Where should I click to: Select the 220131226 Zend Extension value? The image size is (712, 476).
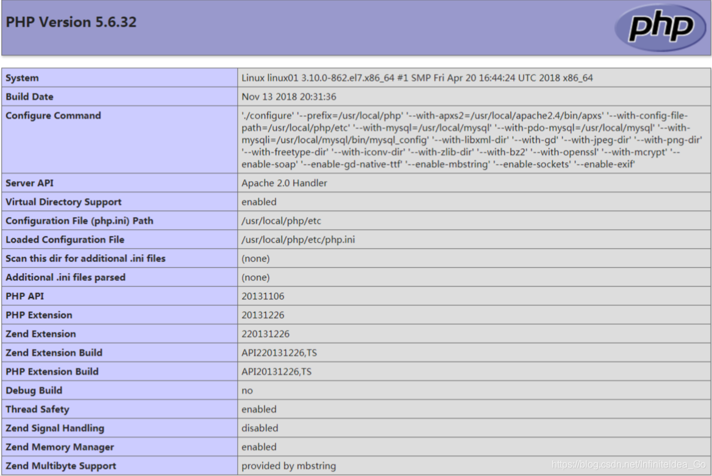coord(266,334)
